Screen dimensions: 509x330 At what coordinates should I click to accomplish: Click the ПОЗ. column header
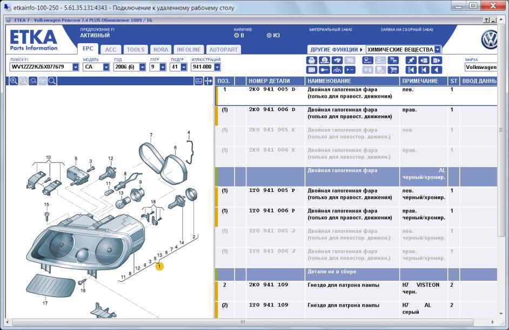tap(224, 81)
